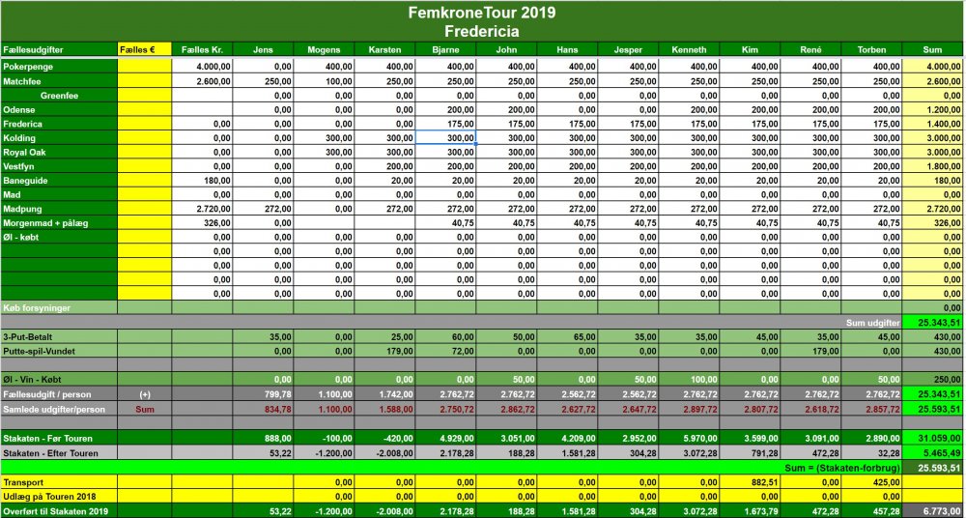This screenshot has width=966, height=518.
Task: Select the Torben column header
Action: click(x=871, y=49)
